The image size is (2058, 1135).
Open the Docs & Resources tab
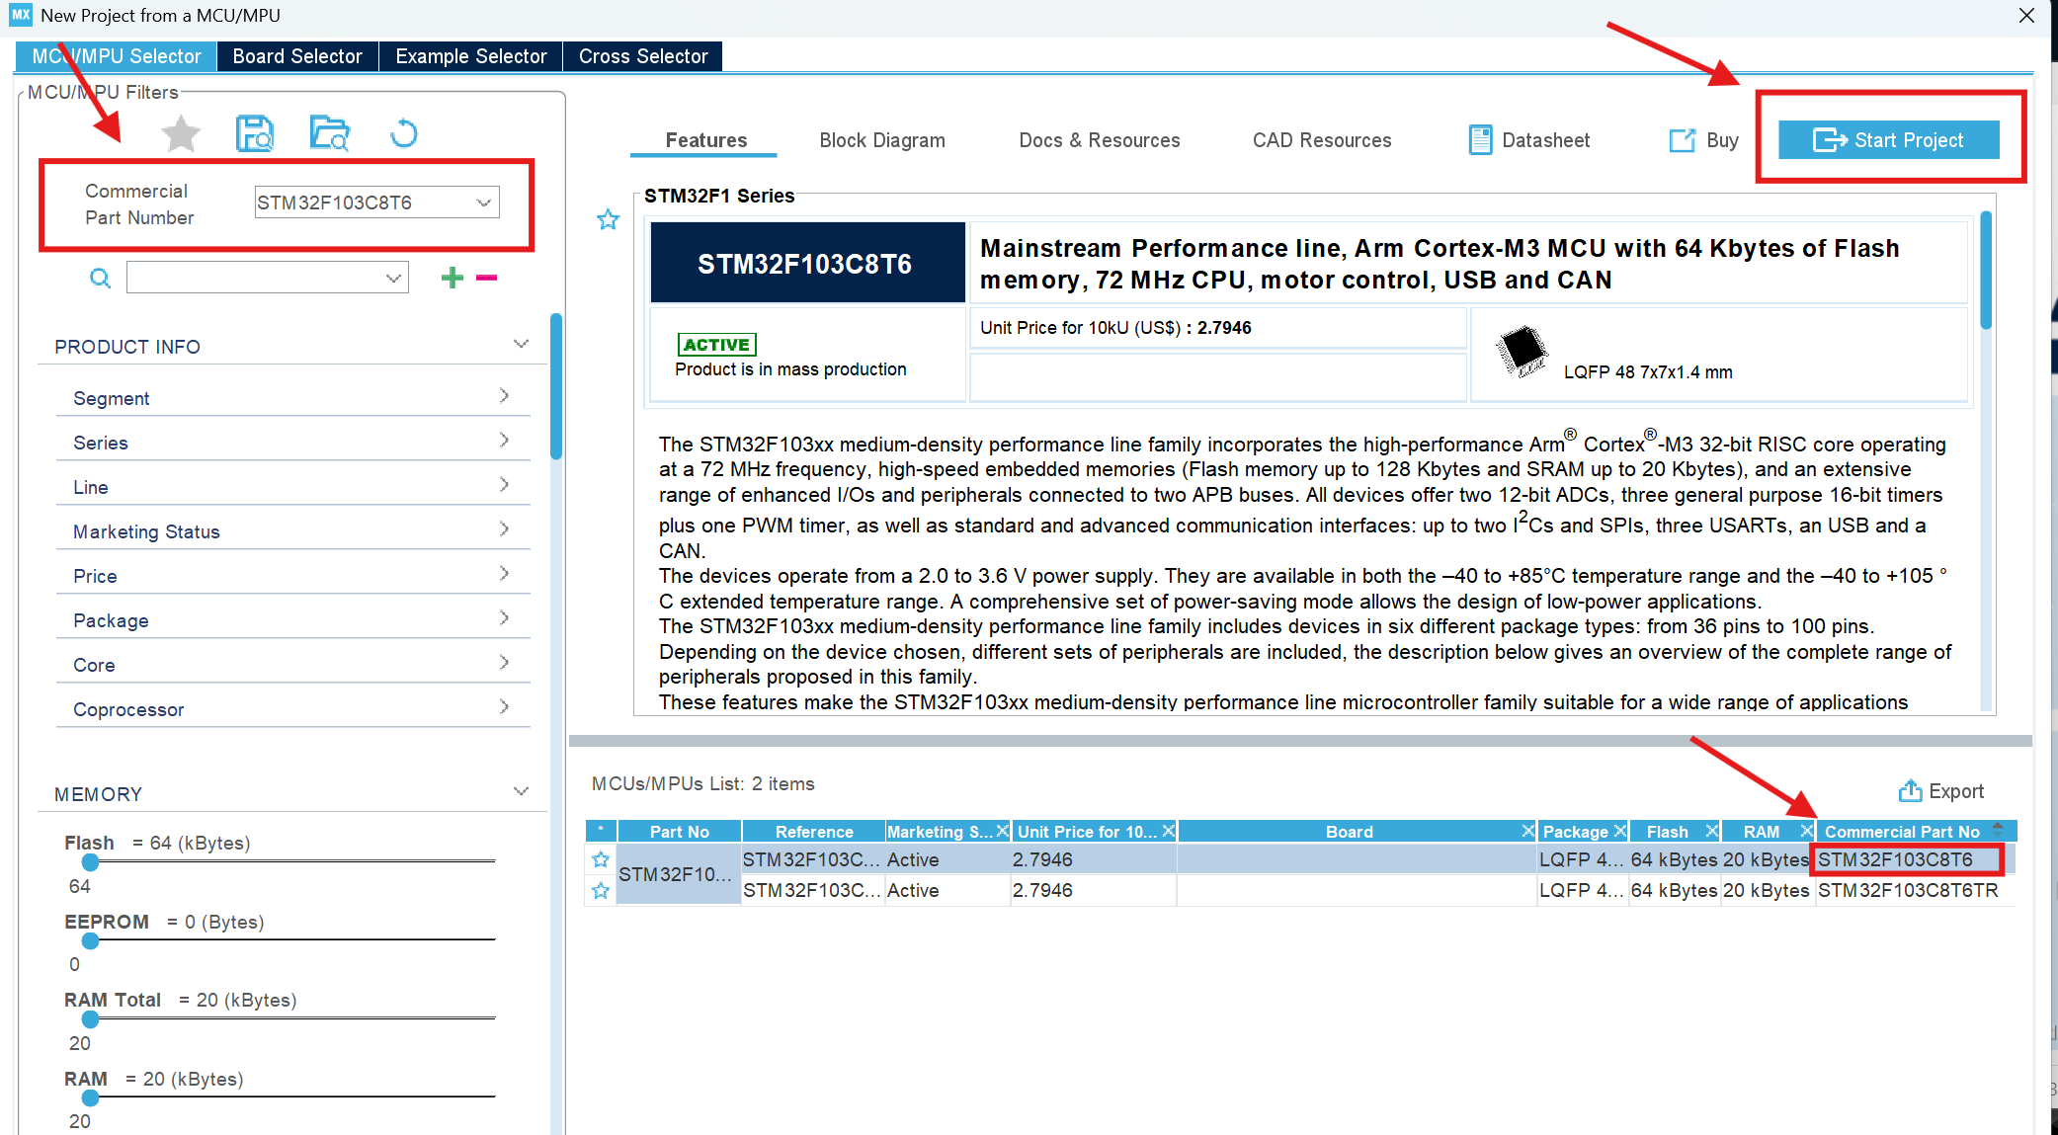1099,140
